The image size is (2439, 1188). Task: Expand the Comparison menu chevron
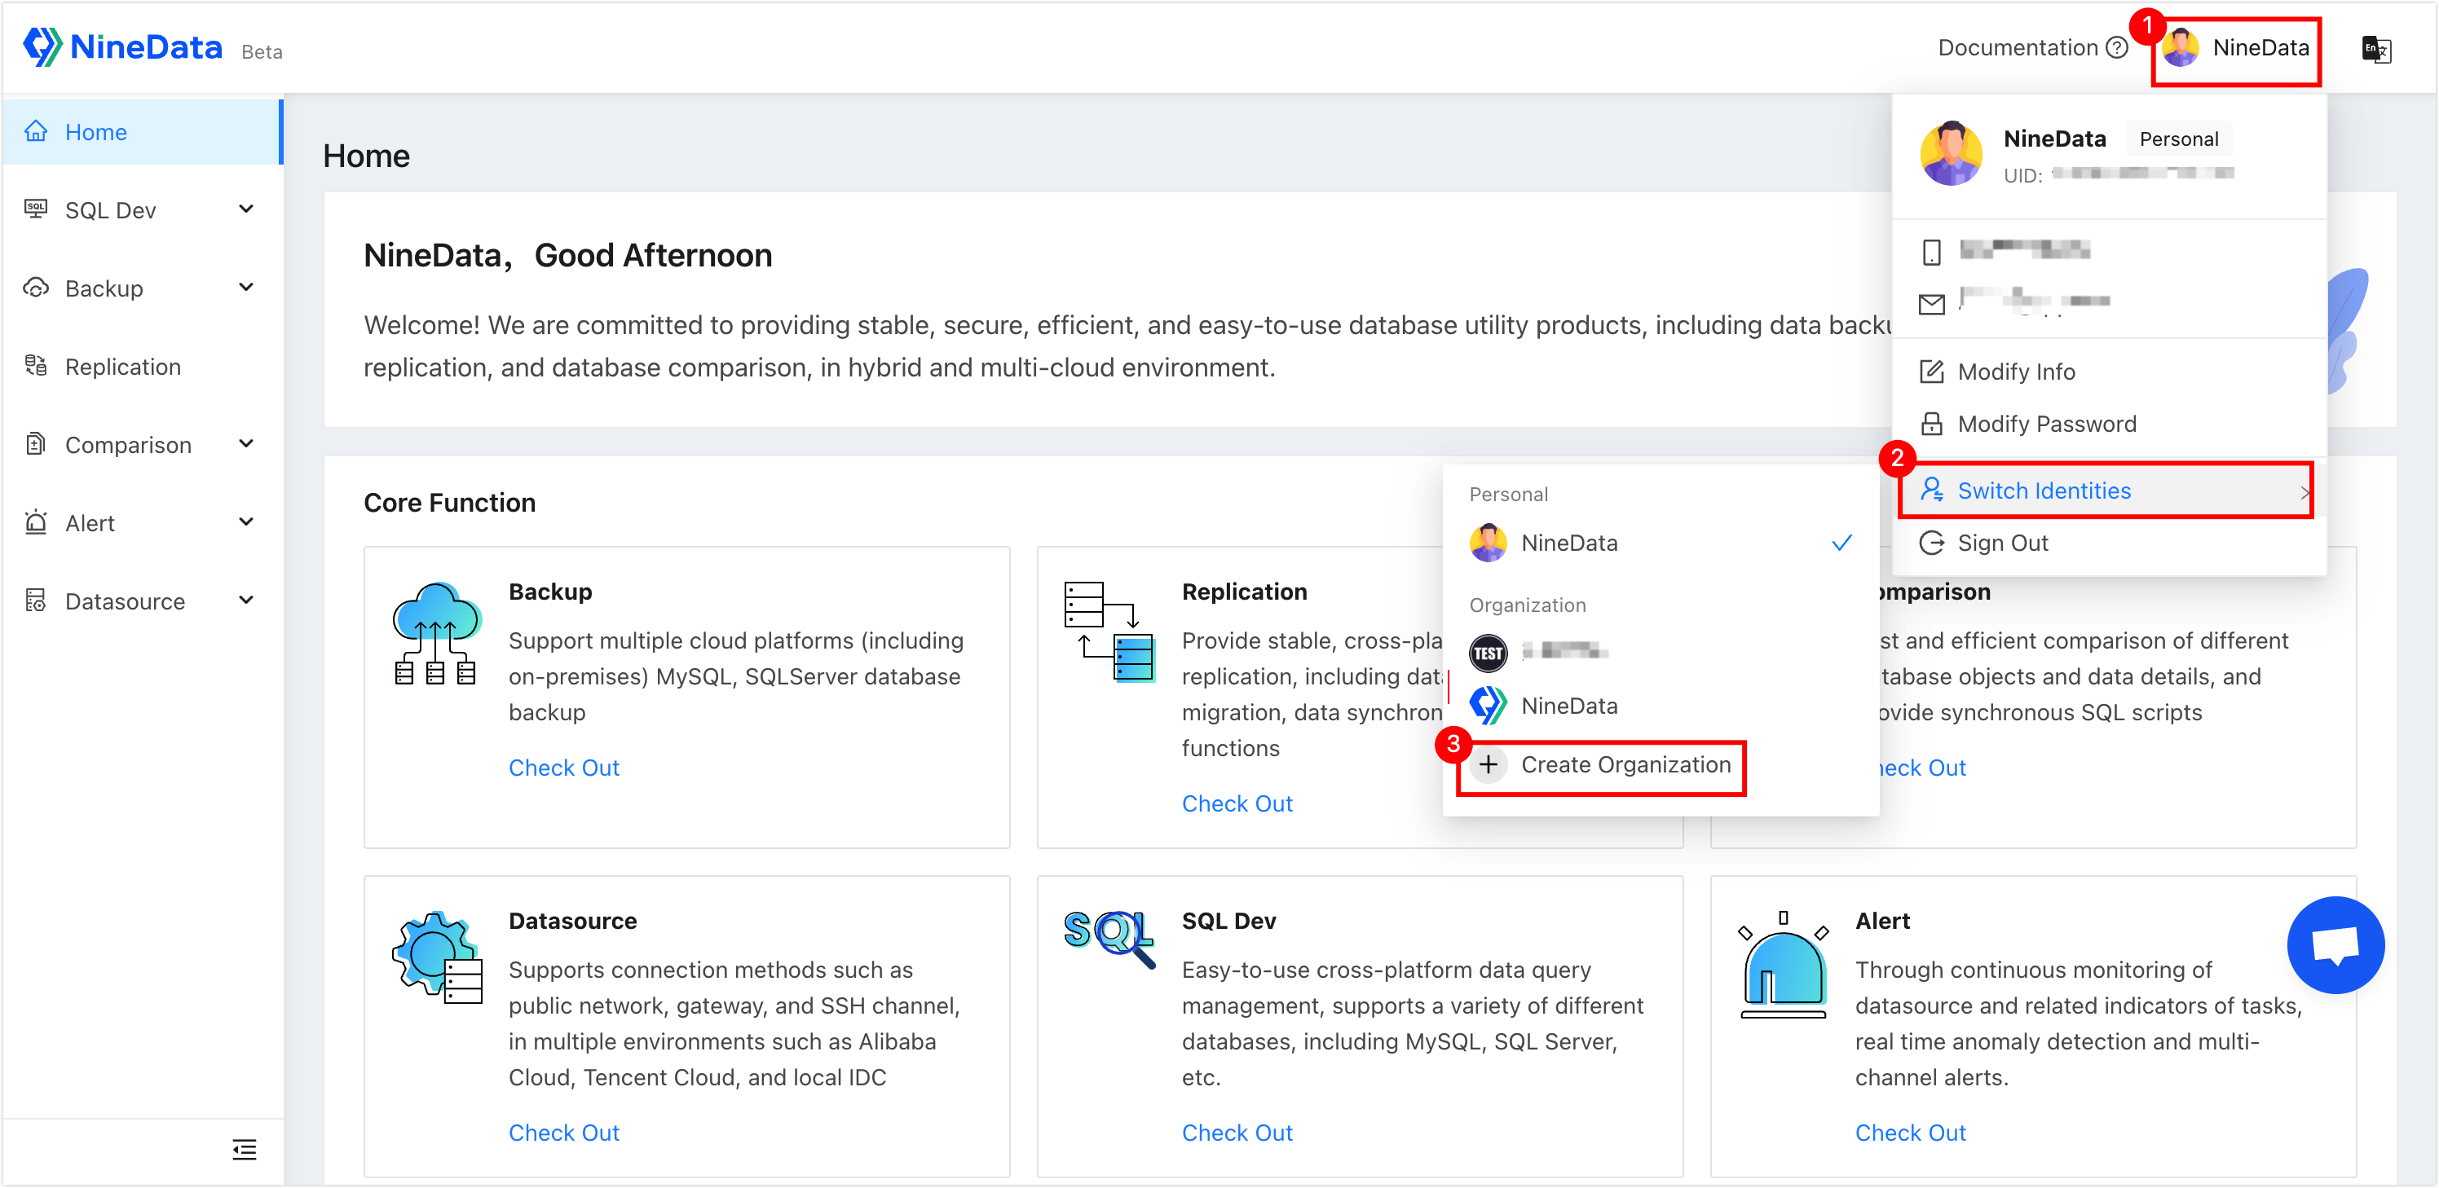pyautogui.click(x=246, y=444)
